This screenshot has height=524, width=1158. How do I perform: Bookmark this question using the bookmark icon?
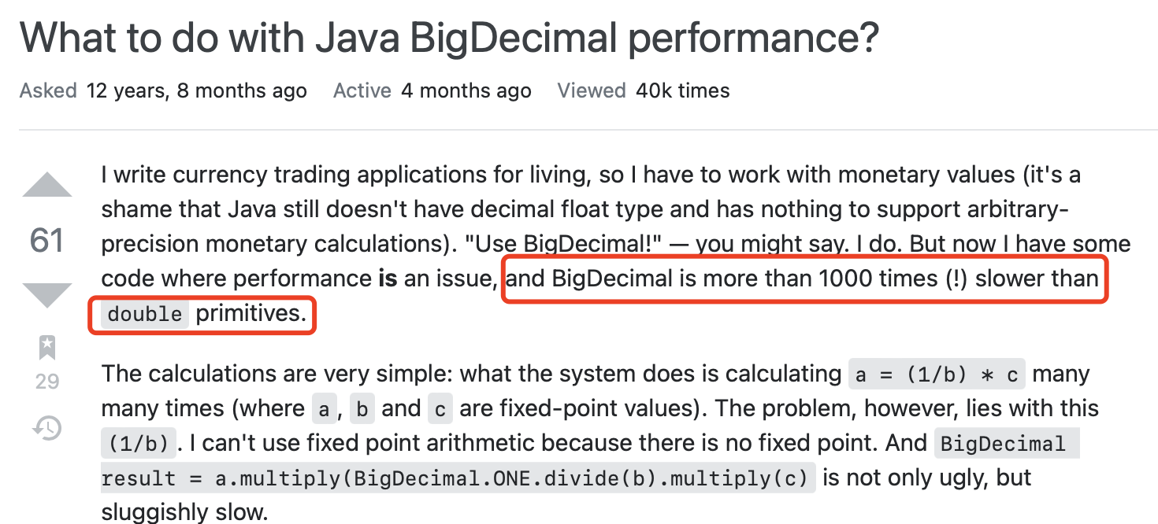[x=47, y=347]
